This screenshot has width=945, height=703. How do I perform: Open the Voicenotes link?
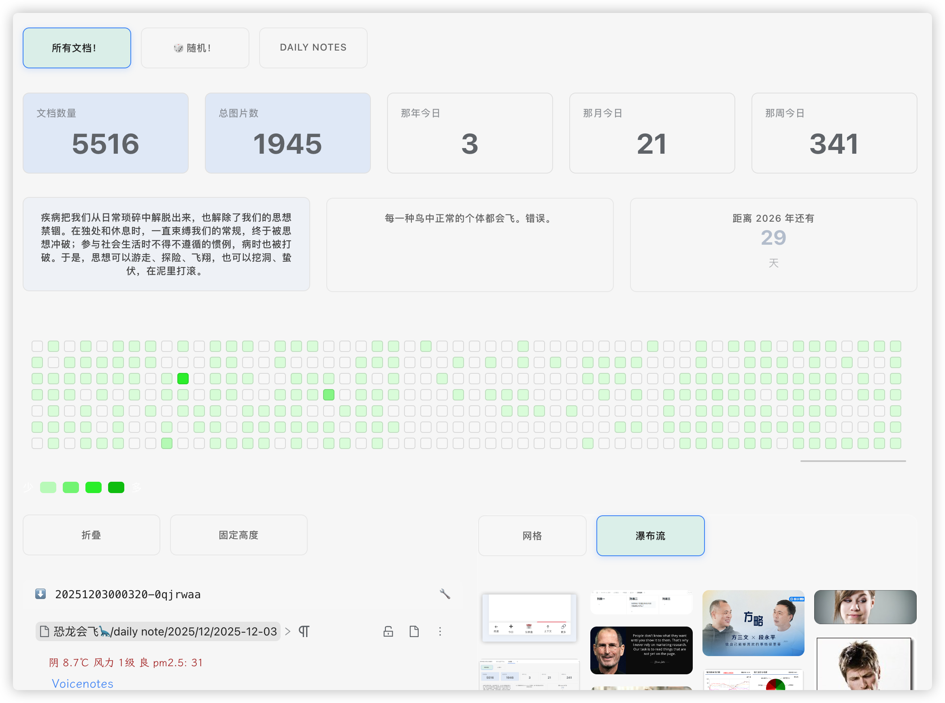[83, 684]
